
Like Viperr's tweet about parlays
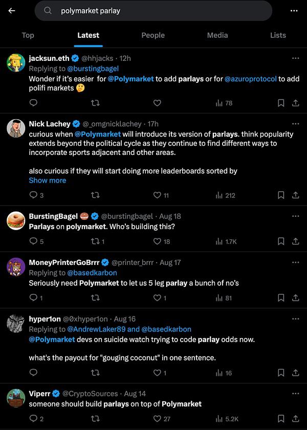pyautogui.click(x=157, y=419)
